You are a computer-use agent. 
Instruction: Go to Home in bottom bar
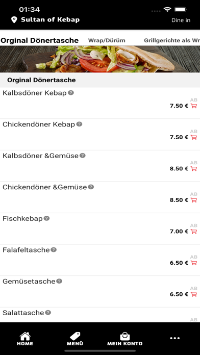click(x=25, y=339)
